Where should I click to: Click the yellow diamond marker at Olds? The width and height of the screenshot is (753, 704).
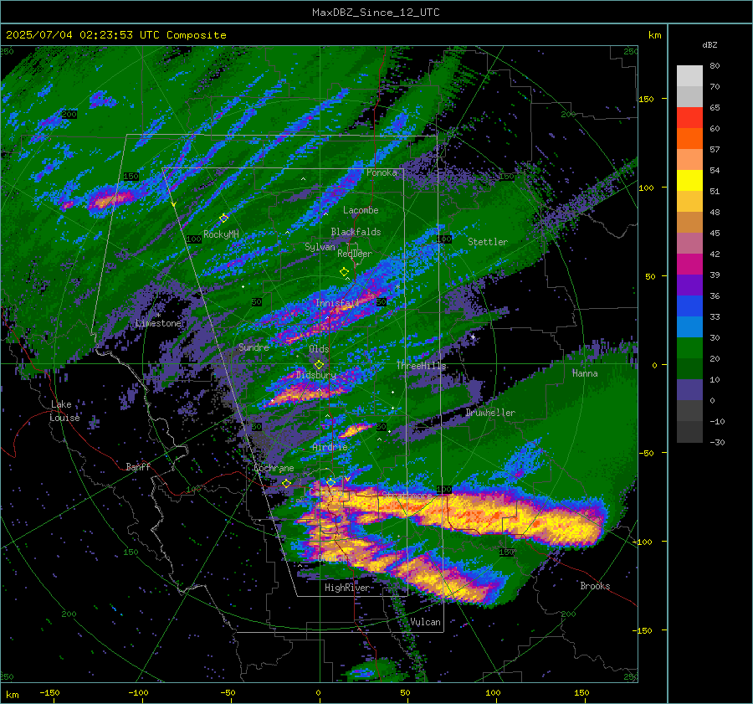tap(319, 365)
